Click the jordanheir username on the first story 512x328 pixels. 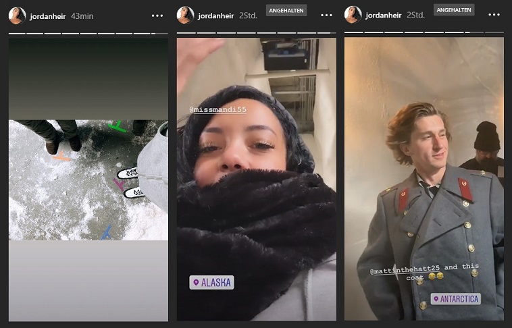(x=48, y=16)
